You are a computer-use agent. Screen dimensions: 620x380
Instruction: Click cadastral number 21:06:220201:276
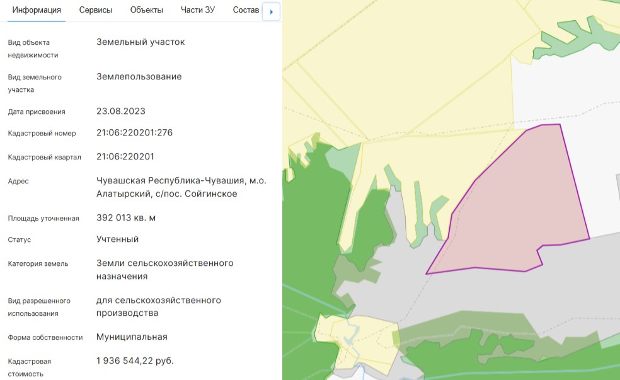pyautogui.click(x=134, y=132)
